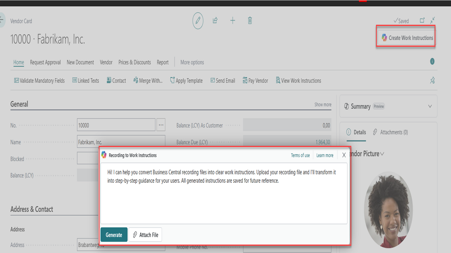Viewport: 451px width, 253px height.
Task: Click the Address & Contact section heading
Action: click(x=32, y=209)
